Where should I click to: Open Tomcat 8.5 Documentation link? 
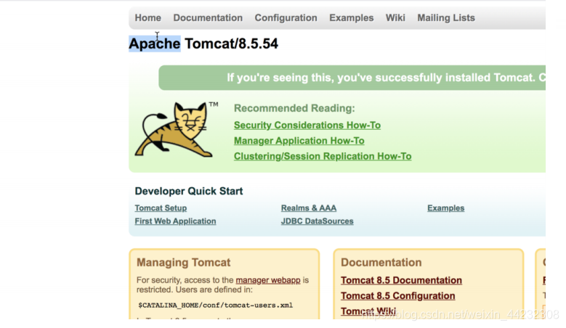point(401,280)
